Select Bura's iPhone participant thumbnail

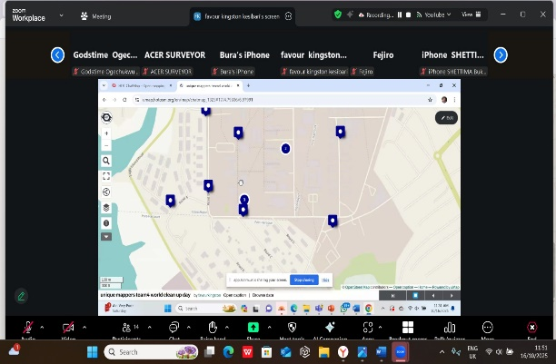243,55
